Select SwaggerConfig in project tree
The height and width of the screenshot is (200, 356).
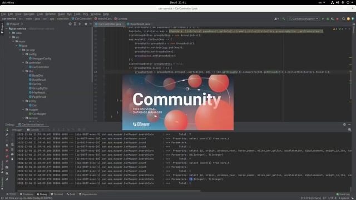point(40,58)
